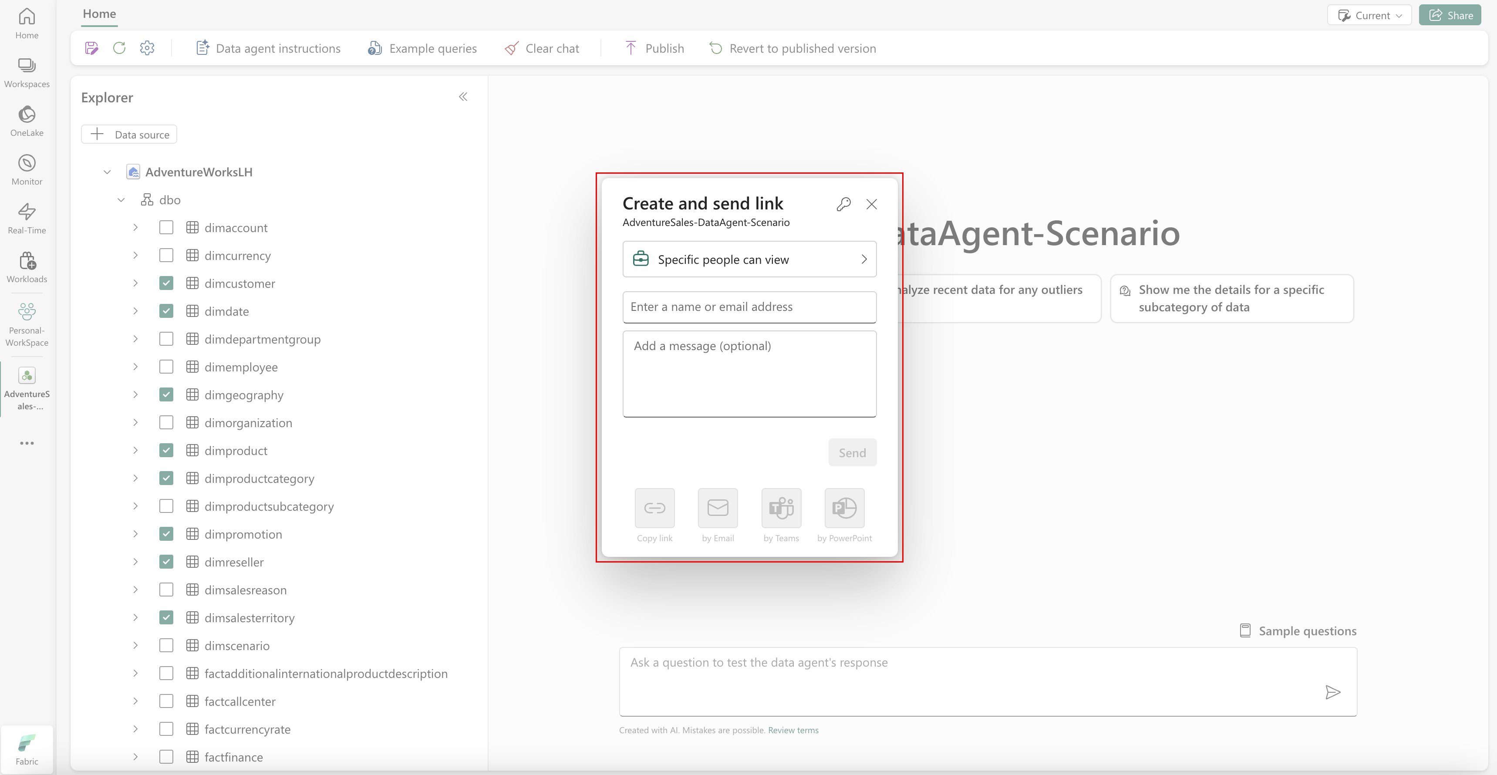Click Data agent instructions
The image size is (1497, 775).
[269, 48]
